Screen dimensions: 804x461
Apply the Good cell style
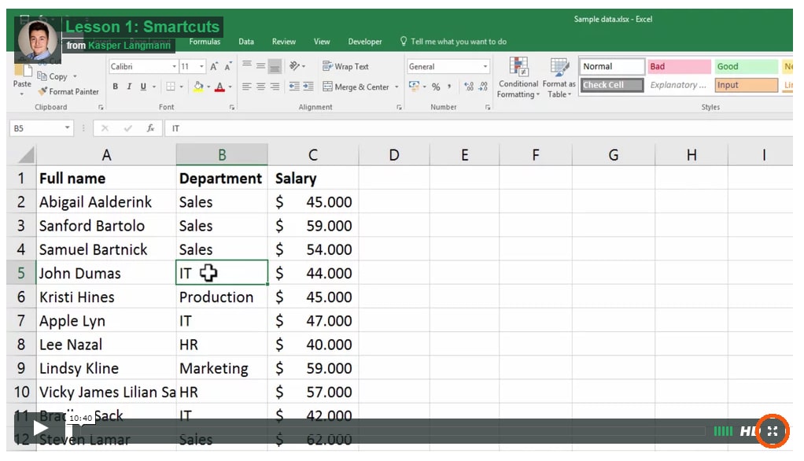746,66
